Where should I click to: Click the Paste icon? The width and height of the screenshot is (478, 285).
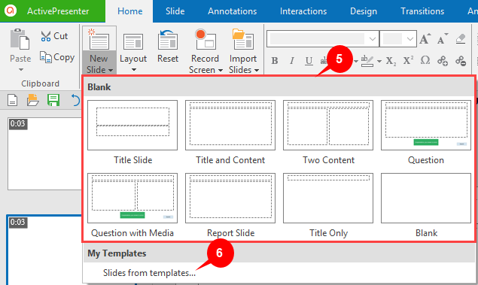(20, 40)
